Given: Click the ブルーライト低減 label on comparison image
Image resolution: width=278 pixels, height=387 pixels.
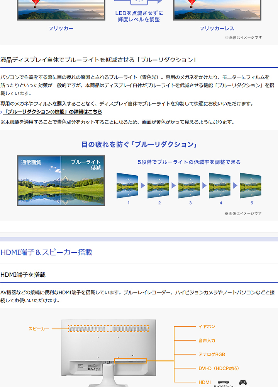Looking at the screenshot, I should click(86, 164).
